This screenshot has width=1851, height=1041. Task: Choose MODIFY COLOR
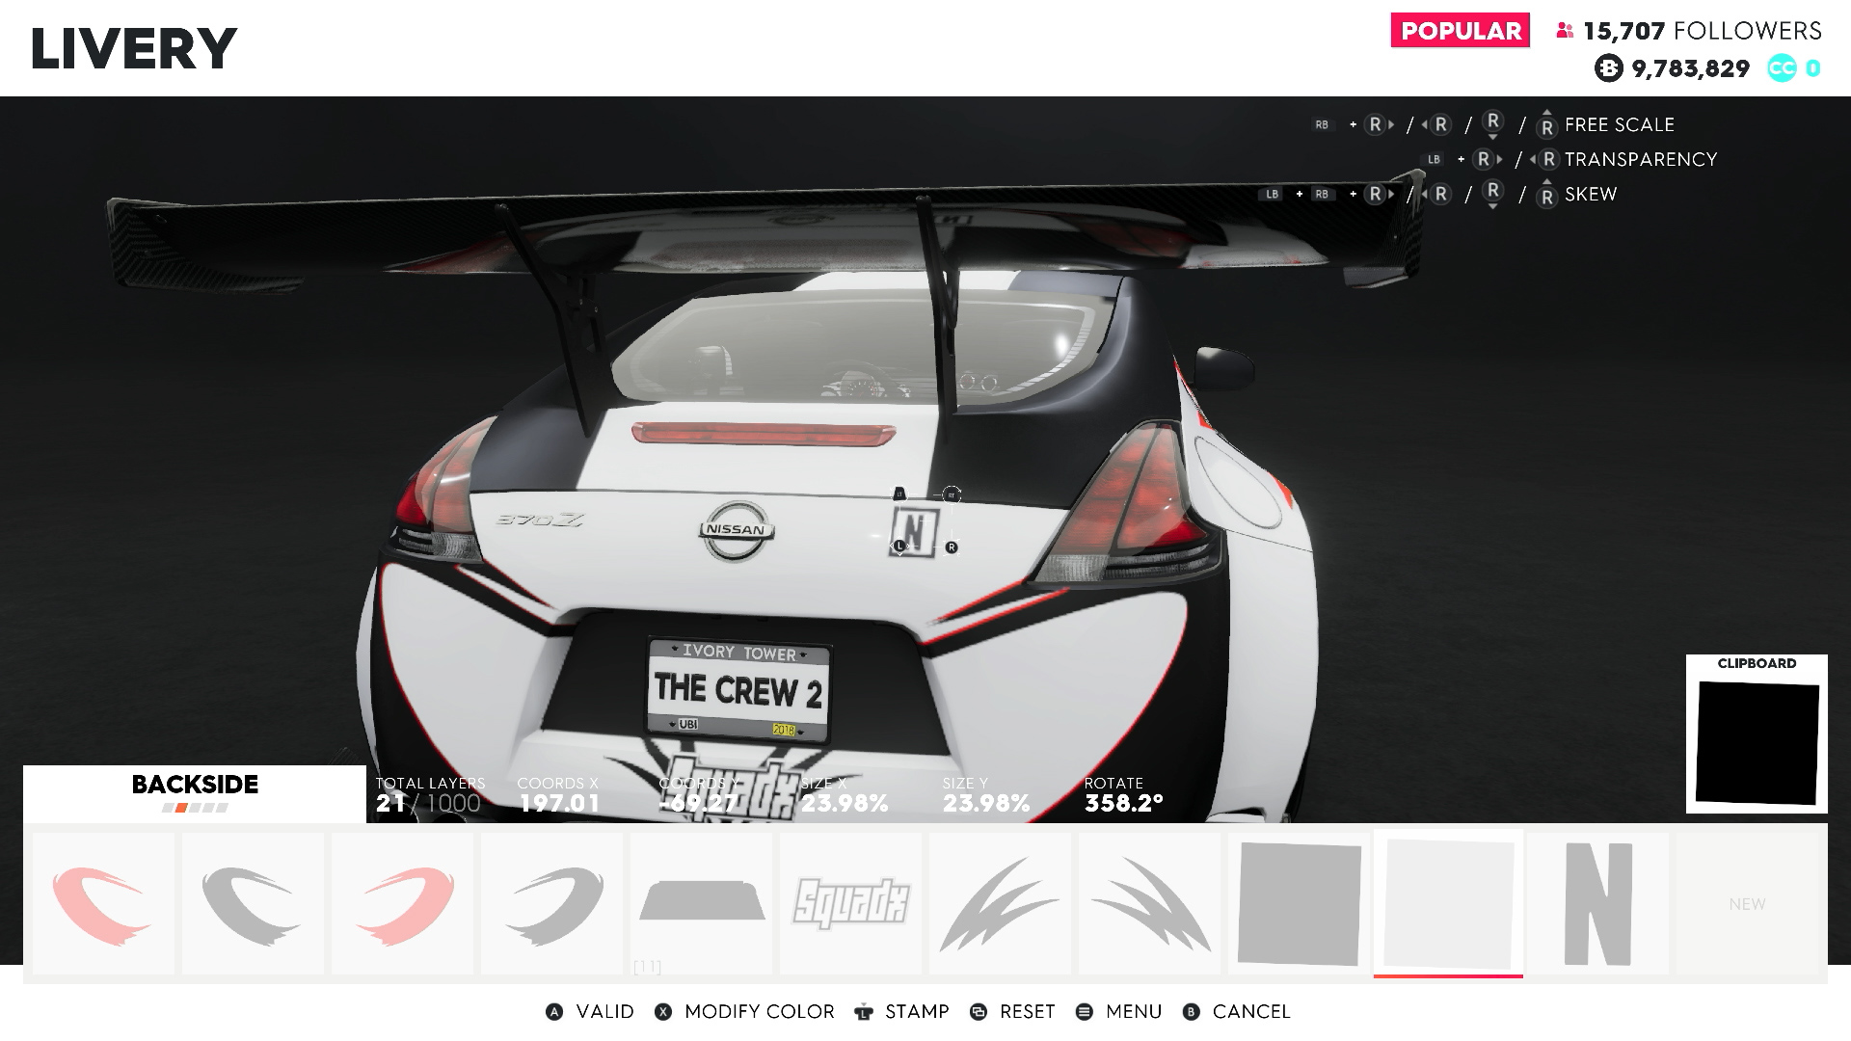(760, 1012)
